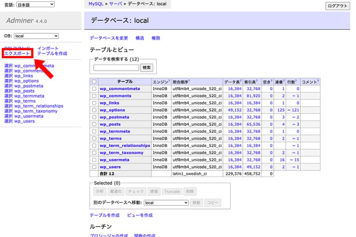Open wp_options table link in table list
Image resolution: width=356 pixels, height=237 pixels.
click(112, 110)
